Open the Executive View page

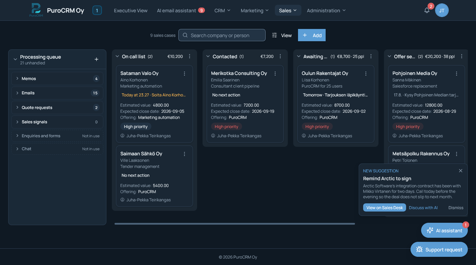coord(131,11)
